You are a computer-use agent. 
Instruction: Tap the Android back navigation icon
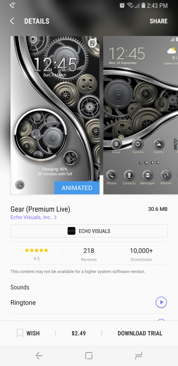(39, 356)
